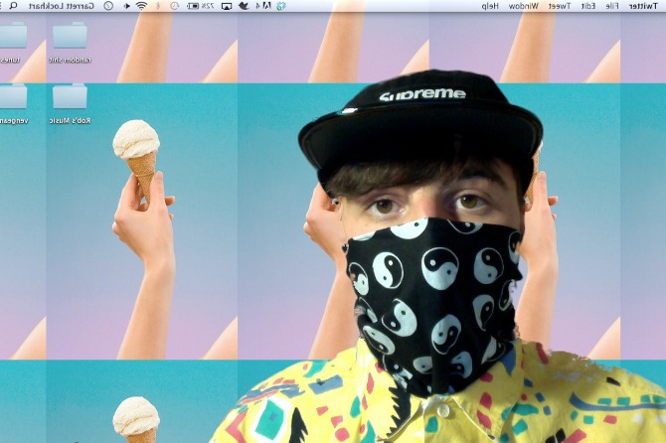Click the 'random shit' folder label
Image resolution: width=666 pixels, height=443 pixels.
[71, 60]
